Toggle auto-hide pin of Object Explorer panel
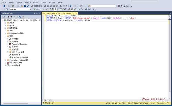Viewport: 172px width, 106px height. click(37, 13)
